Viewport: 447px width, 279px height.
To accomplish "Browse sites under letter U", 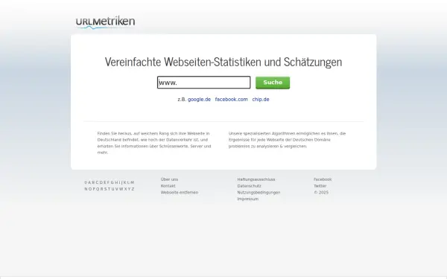I will [112, 189].
